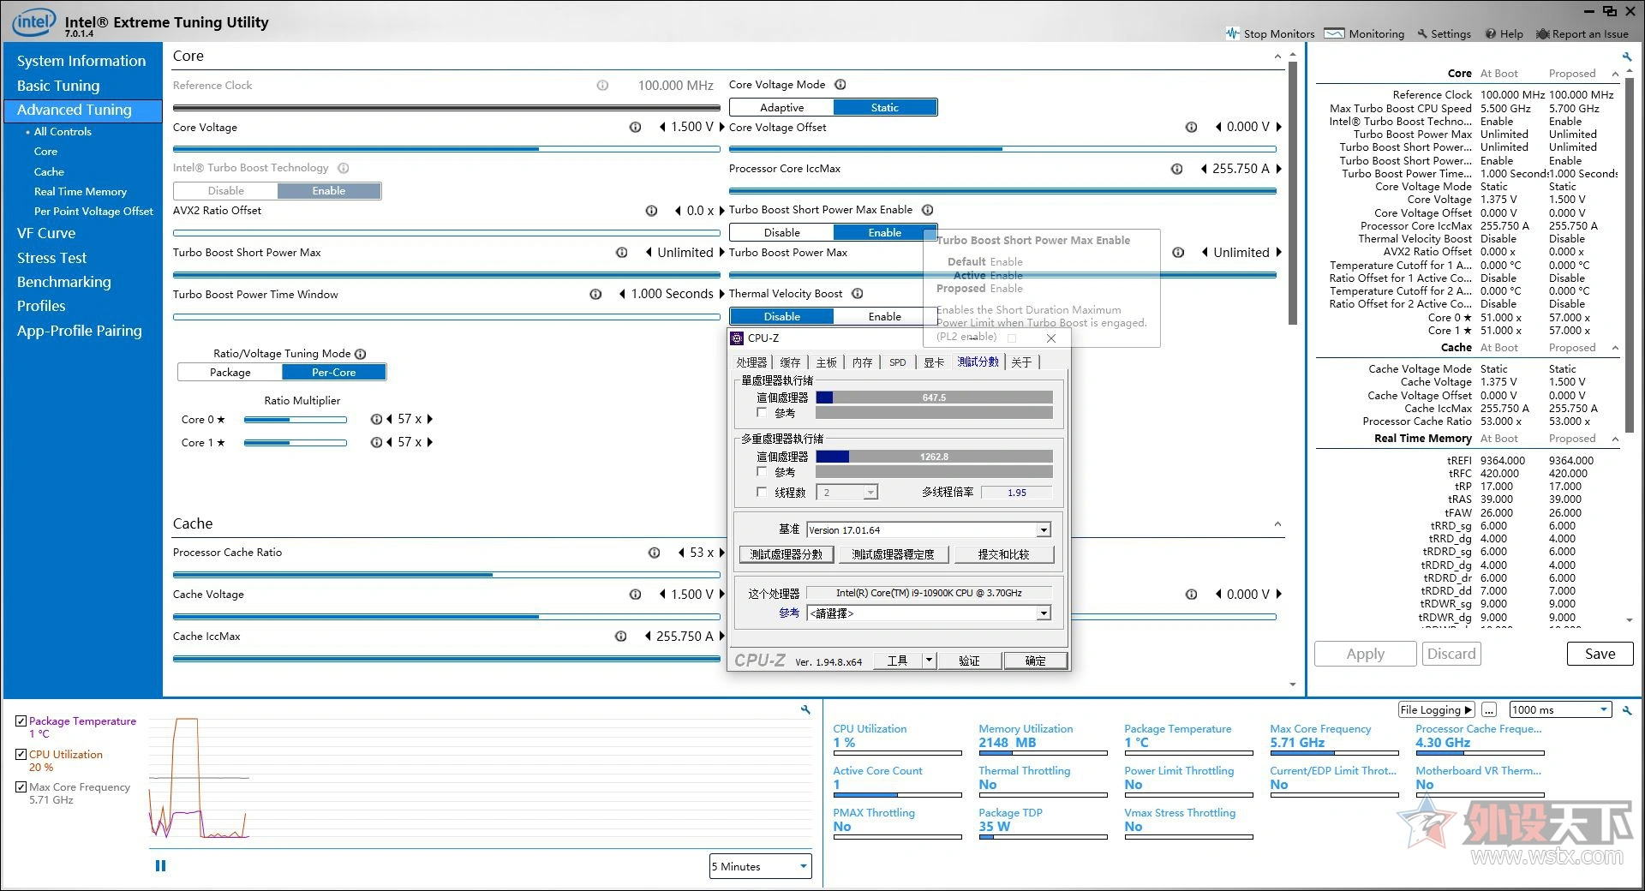Click wrench icon in graph monitor panel
The image size is (1645, 891).
(x=805, y=709)
